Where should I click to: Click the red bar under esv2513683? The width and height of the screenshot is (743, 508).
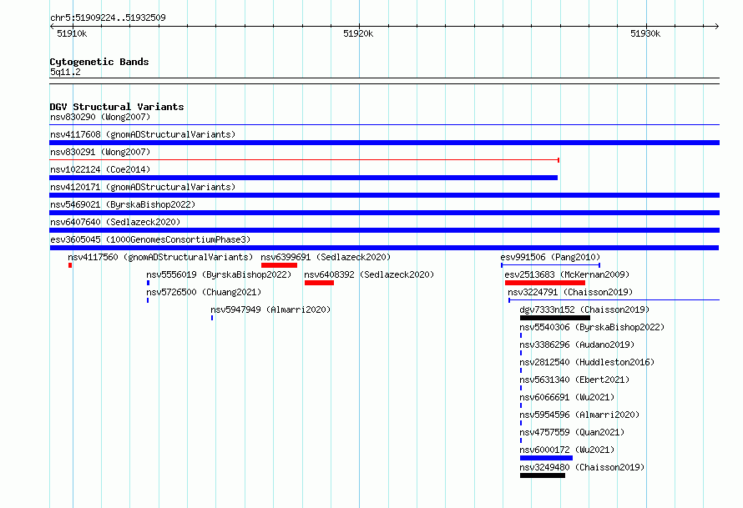pyautogui.click(x=545, y=283)
